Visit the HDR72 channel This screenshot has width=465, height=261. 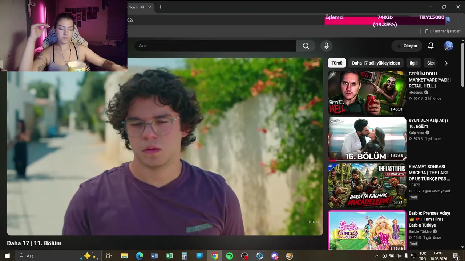pos(415,185)
